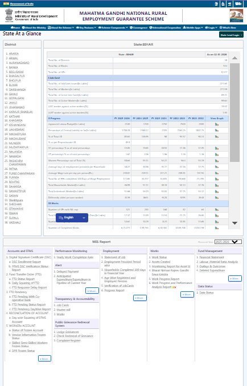Go to Home in navigation bar
The image size is (247, 386).
[x=15, y=27]
